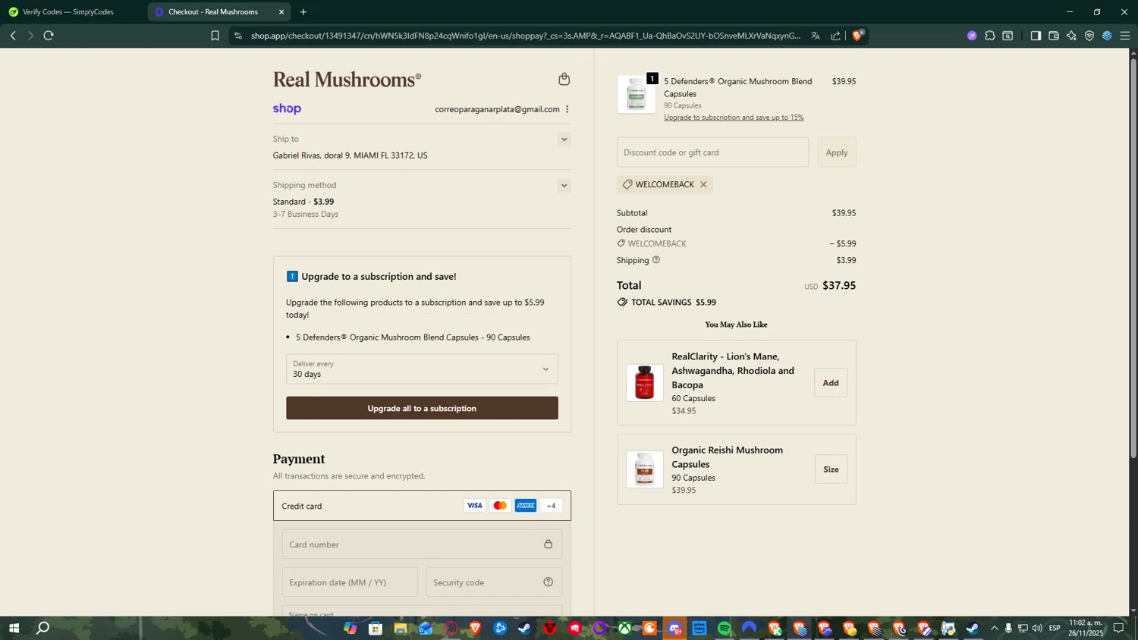Viewport: 1138px width, 640px height.
Task: Launch Leo AI assistant icon
Action: [x=1071, y=36]
